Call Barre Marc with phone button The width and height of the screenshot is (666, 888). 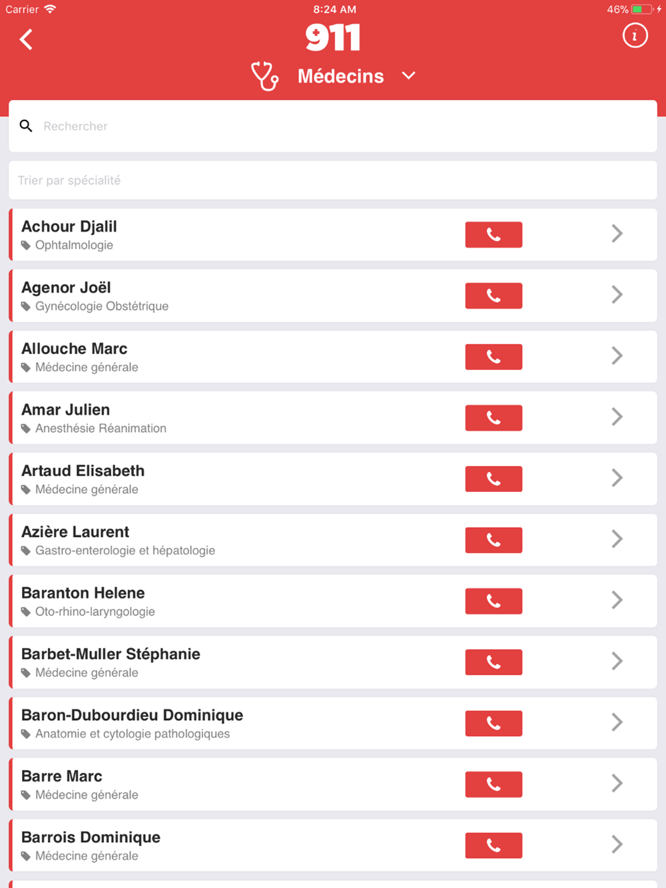(494, 784)
